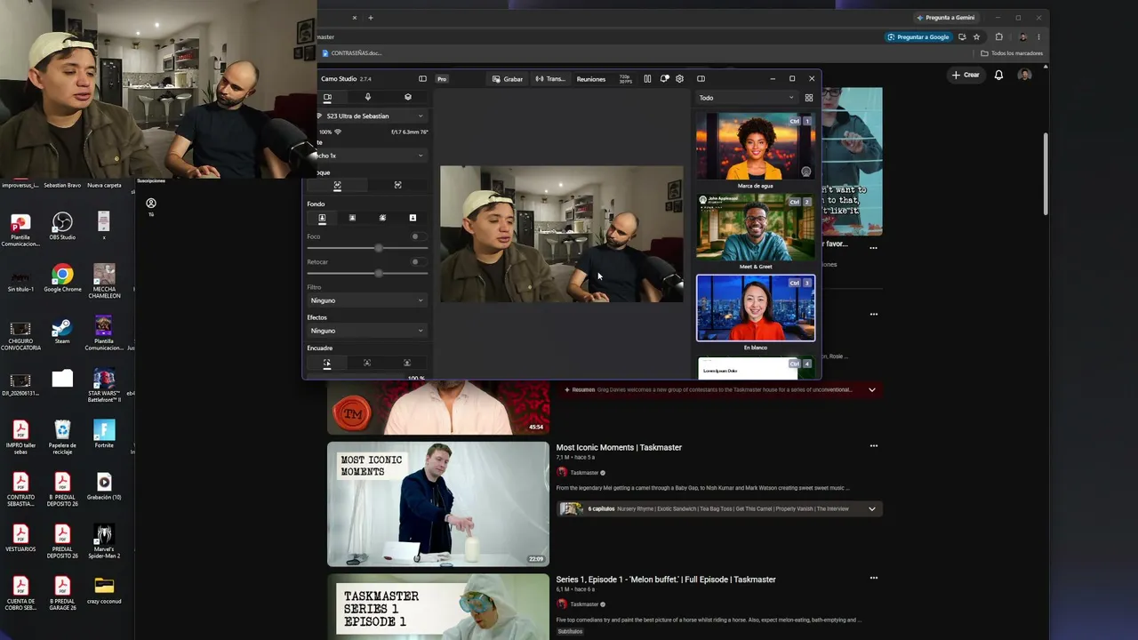Open the Todos los marcadores bookmarks folder
This screenshot has height=640, width=1138.
[x=1012, y=53]
